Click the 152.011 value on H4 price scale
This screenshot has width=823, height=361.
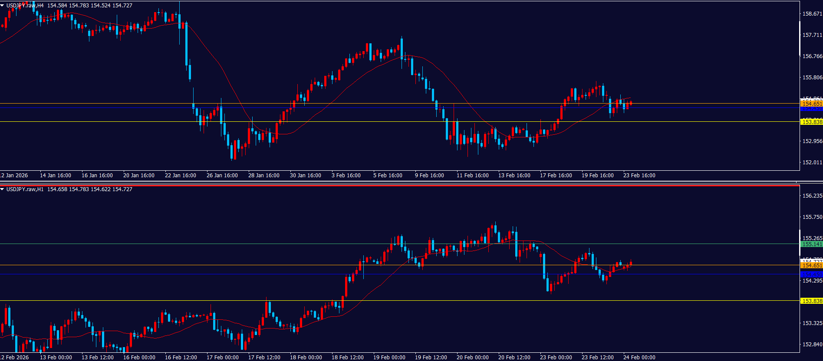pyautogui.click(x=812, y=163)
